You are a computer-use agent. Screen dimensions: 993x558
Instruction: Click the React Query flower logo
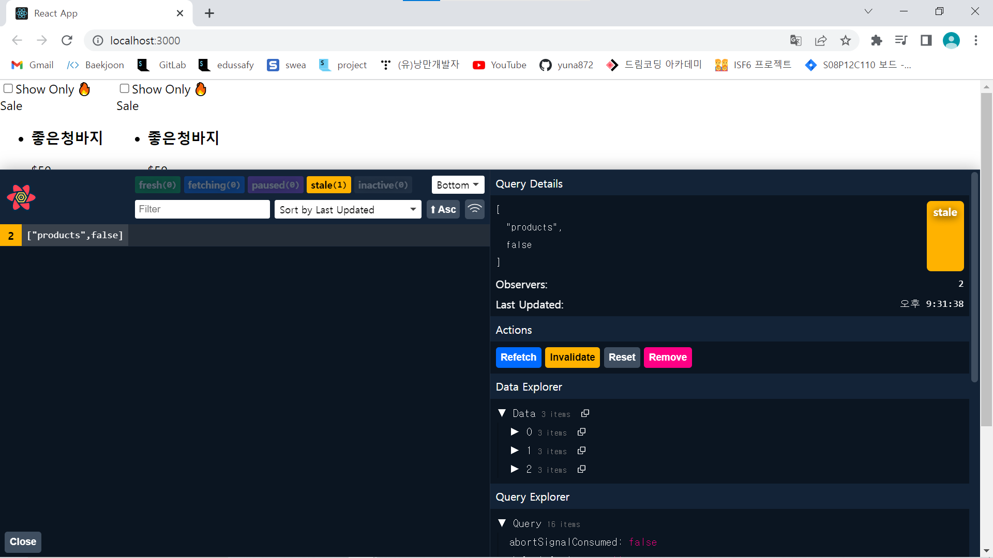point(21,197)
